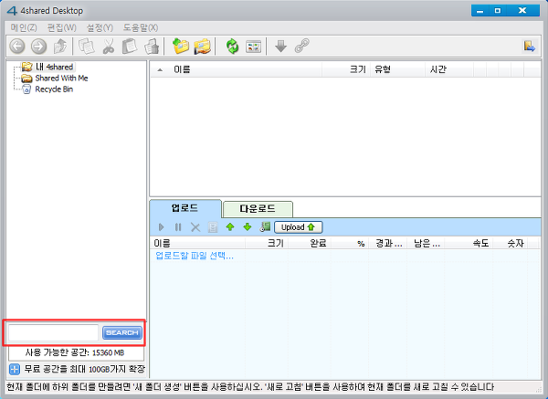Viewport: 548px width, 399px height.
Task: Click the sort arrow in file list header
Action: (160, 70)
